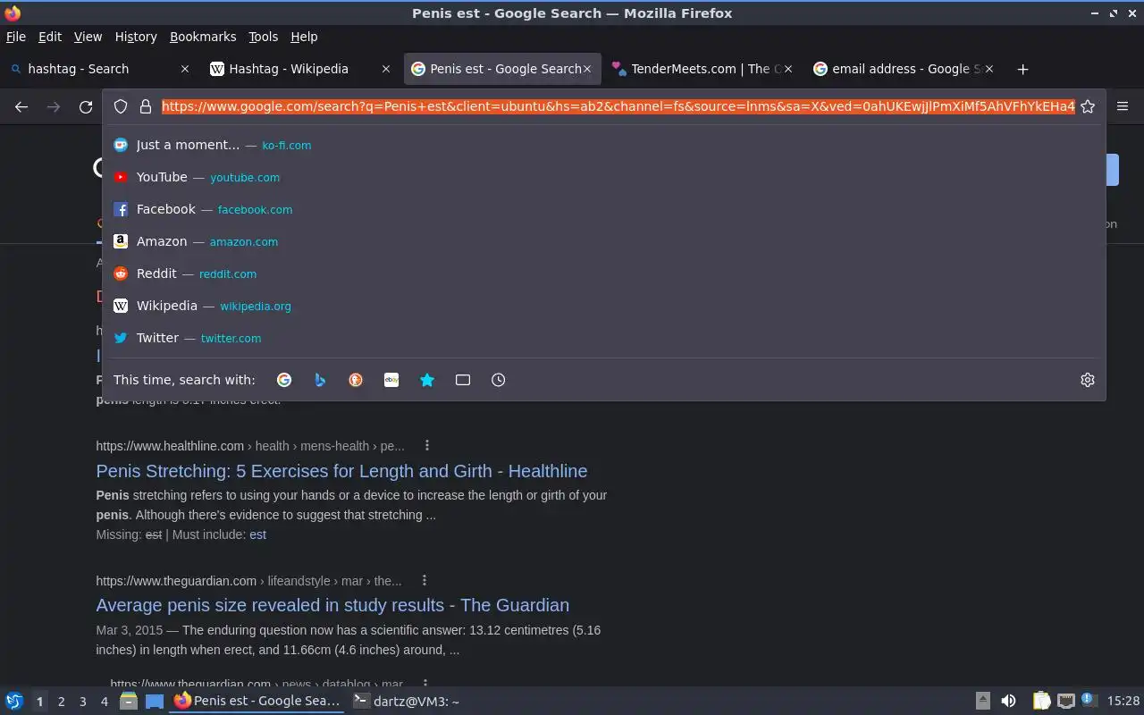This screenshot has width=1144, height=715.
Task: Show desktop using the blue panel icon
Action: pos(155,702)
